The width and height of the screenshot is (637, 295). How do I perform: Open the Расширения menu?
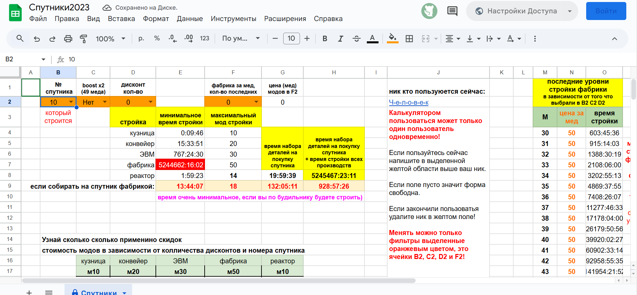coord(285,19)
